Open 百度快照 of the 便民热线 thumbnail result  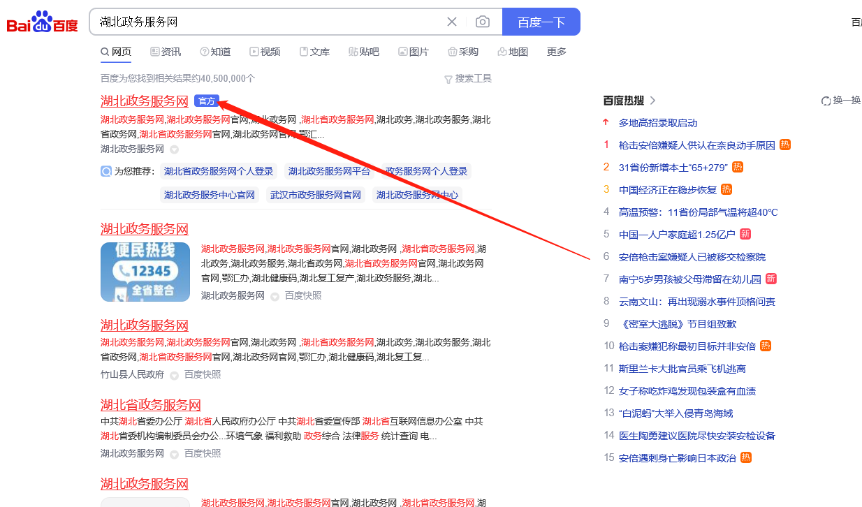click(303, 296)
